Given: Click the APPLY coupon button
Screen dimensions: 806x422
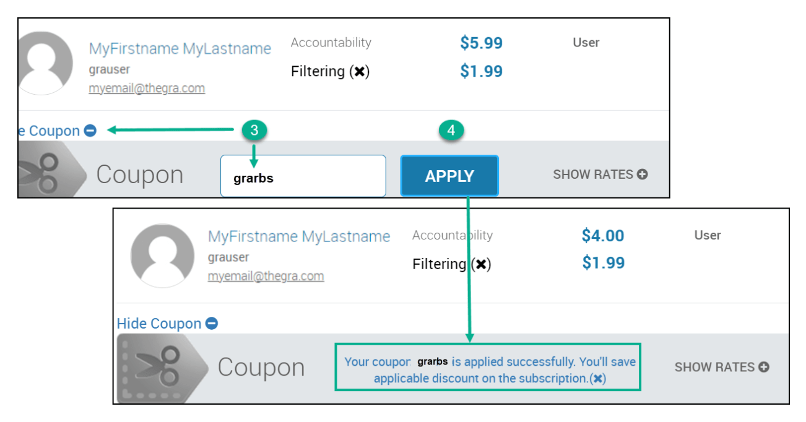Looking at the screenshot, I should point(449,176).
